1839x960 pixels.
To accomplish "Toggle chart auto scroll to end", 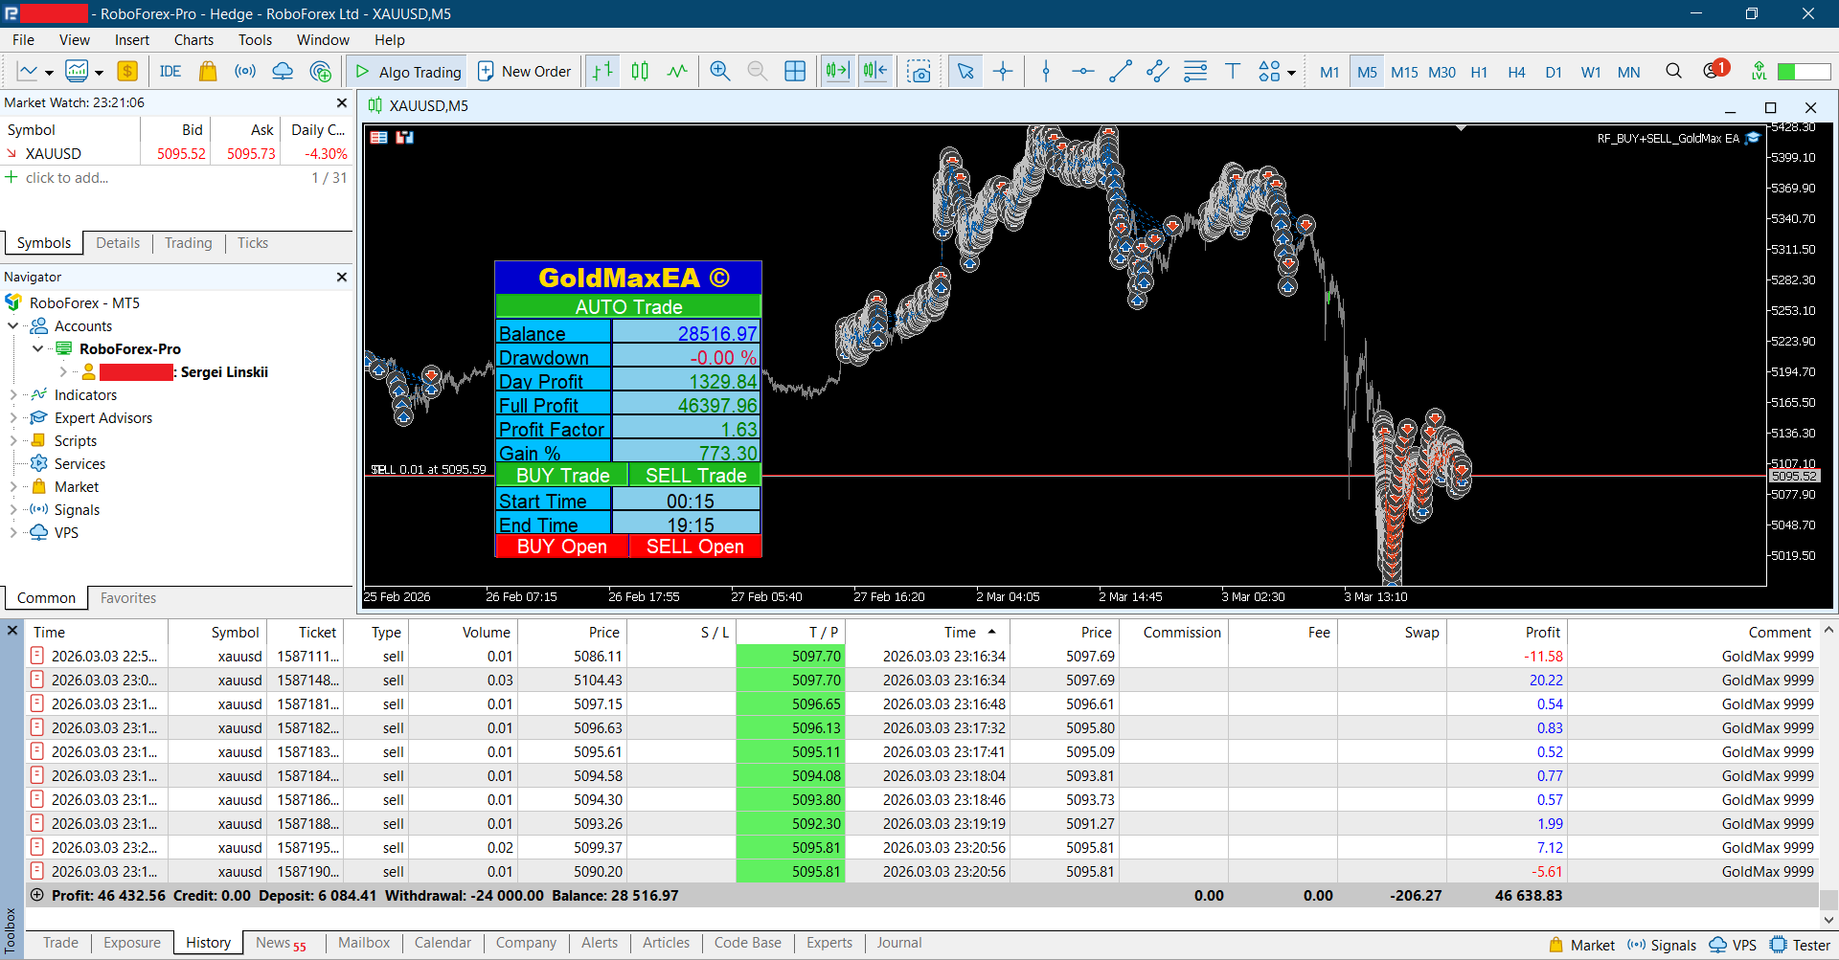I will [x=838, y=72].
